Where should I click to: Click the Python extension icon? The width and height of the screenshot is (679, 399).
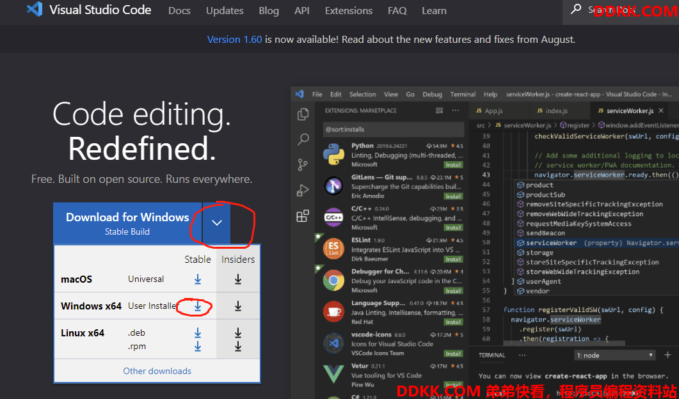click(x=334, y=155)
